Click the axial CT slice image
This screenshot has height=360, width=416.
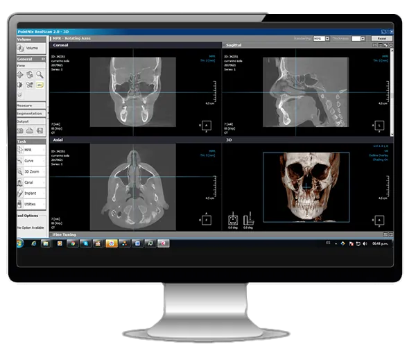[x=133, y=187]
